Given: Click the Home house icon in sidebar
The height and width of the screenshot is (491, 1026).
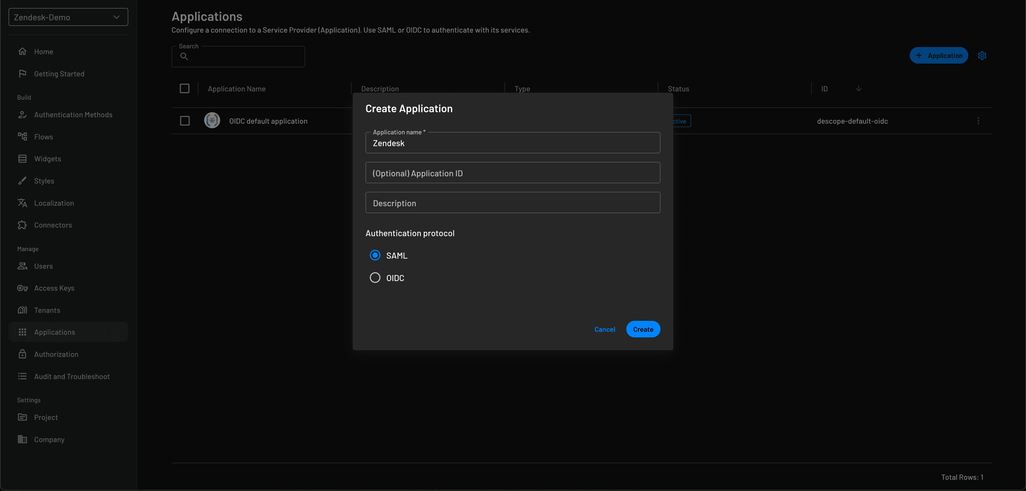Looking at the screenshot, I should tap(22, 51).
